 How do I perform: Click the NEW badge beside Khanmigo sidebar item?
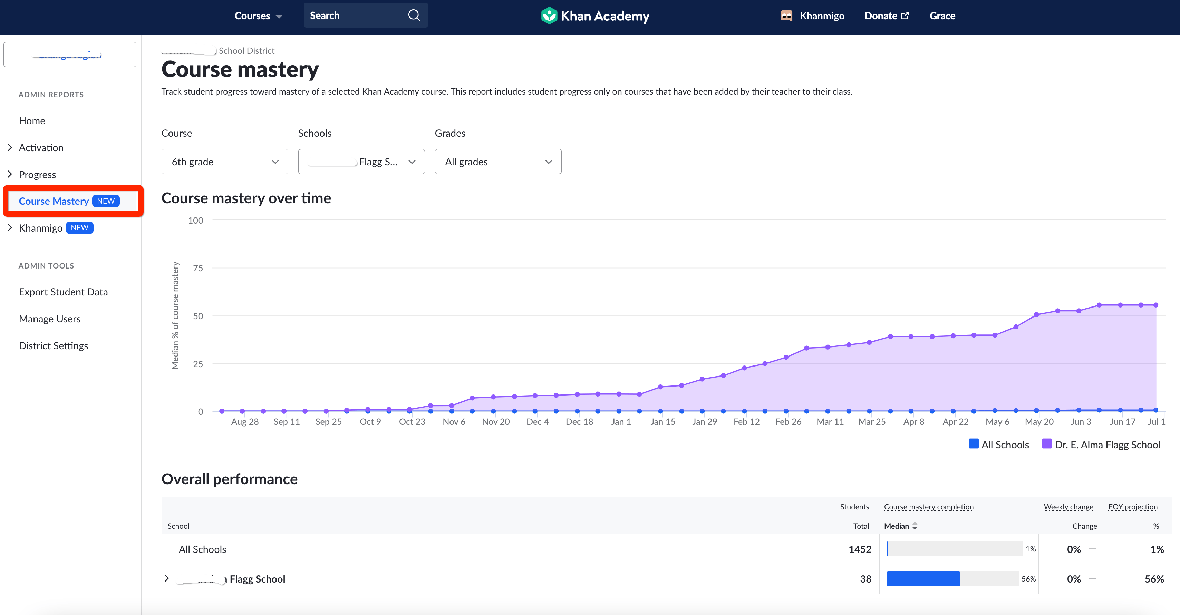[79, 227]
